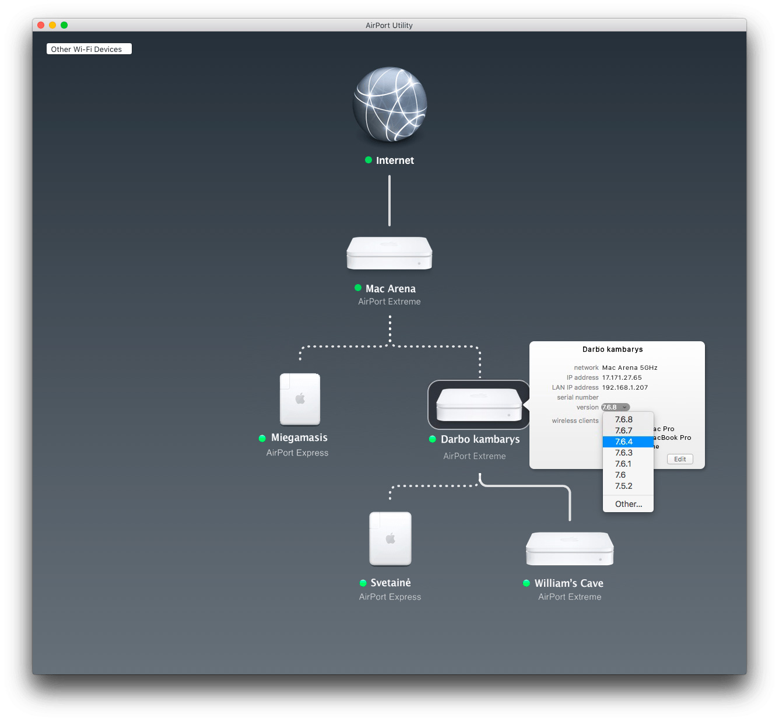779x721 pixels.
Task: Choose firmware version 7.6
Action: tap(628, 475)
